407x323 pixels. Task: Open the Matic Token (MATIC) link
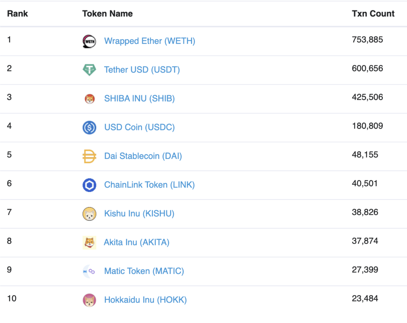144,271
